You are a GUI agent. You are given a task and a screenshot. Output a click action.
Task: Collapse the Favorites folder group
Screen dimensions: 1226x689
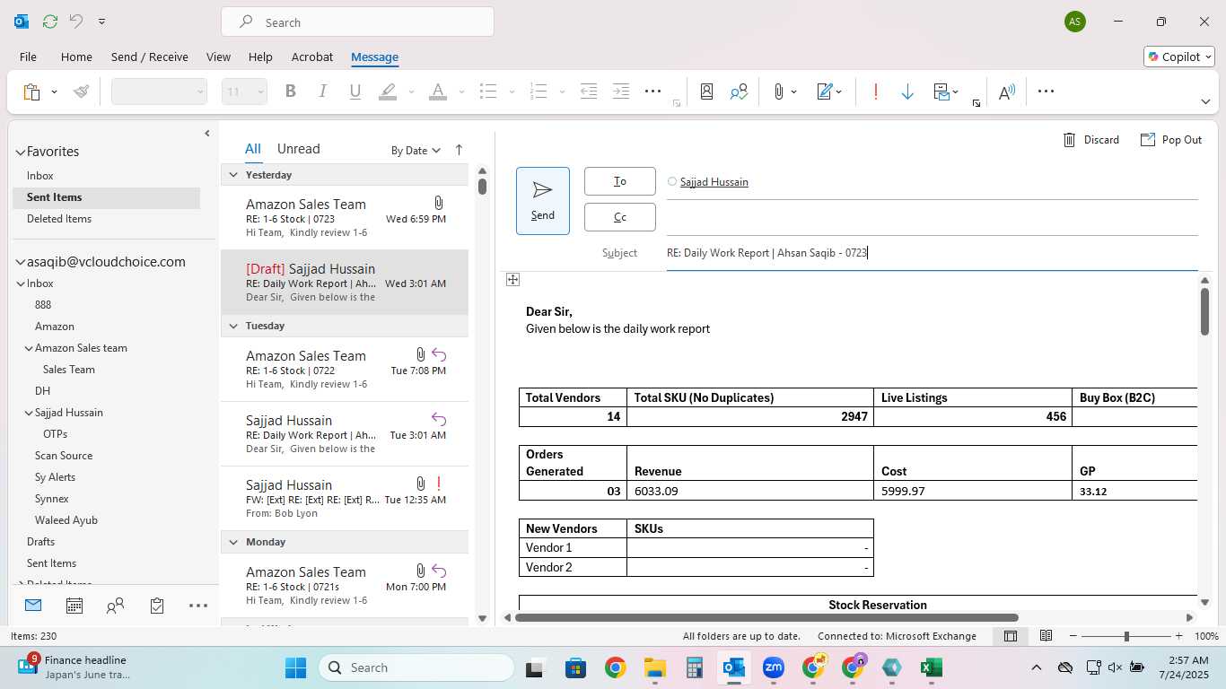click(x=21, y=153)
